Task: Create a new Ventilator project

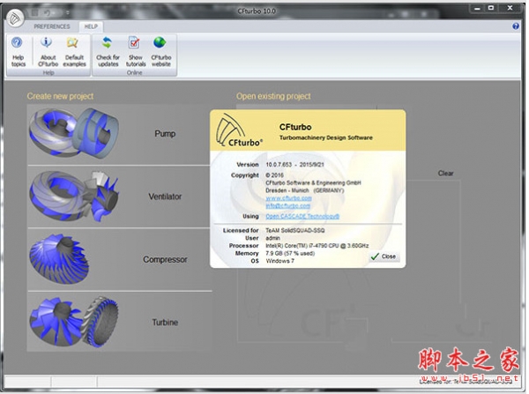Action: click(119, 197)
